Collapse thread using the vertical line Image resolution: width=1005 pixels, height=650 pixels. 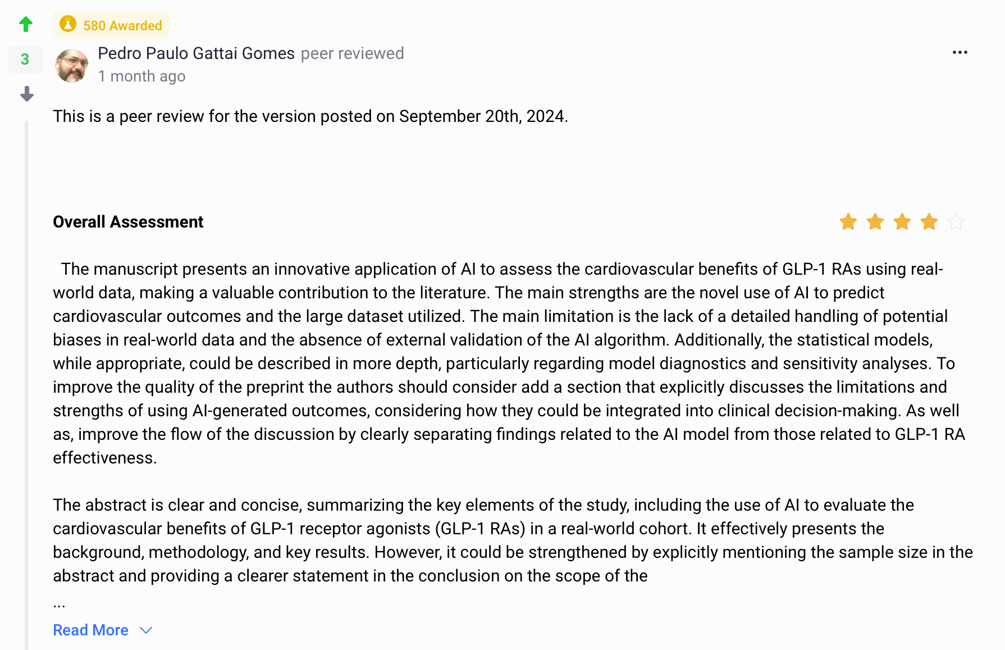[26, 382]
